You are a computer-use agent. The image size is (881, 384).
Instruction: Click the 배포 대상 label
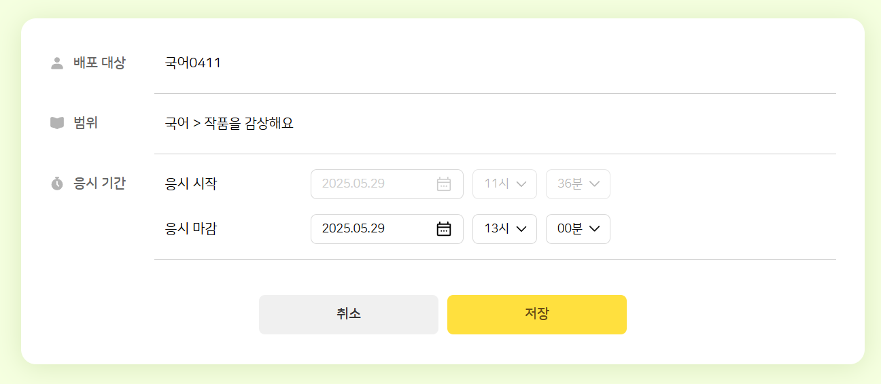coord(99,63)
